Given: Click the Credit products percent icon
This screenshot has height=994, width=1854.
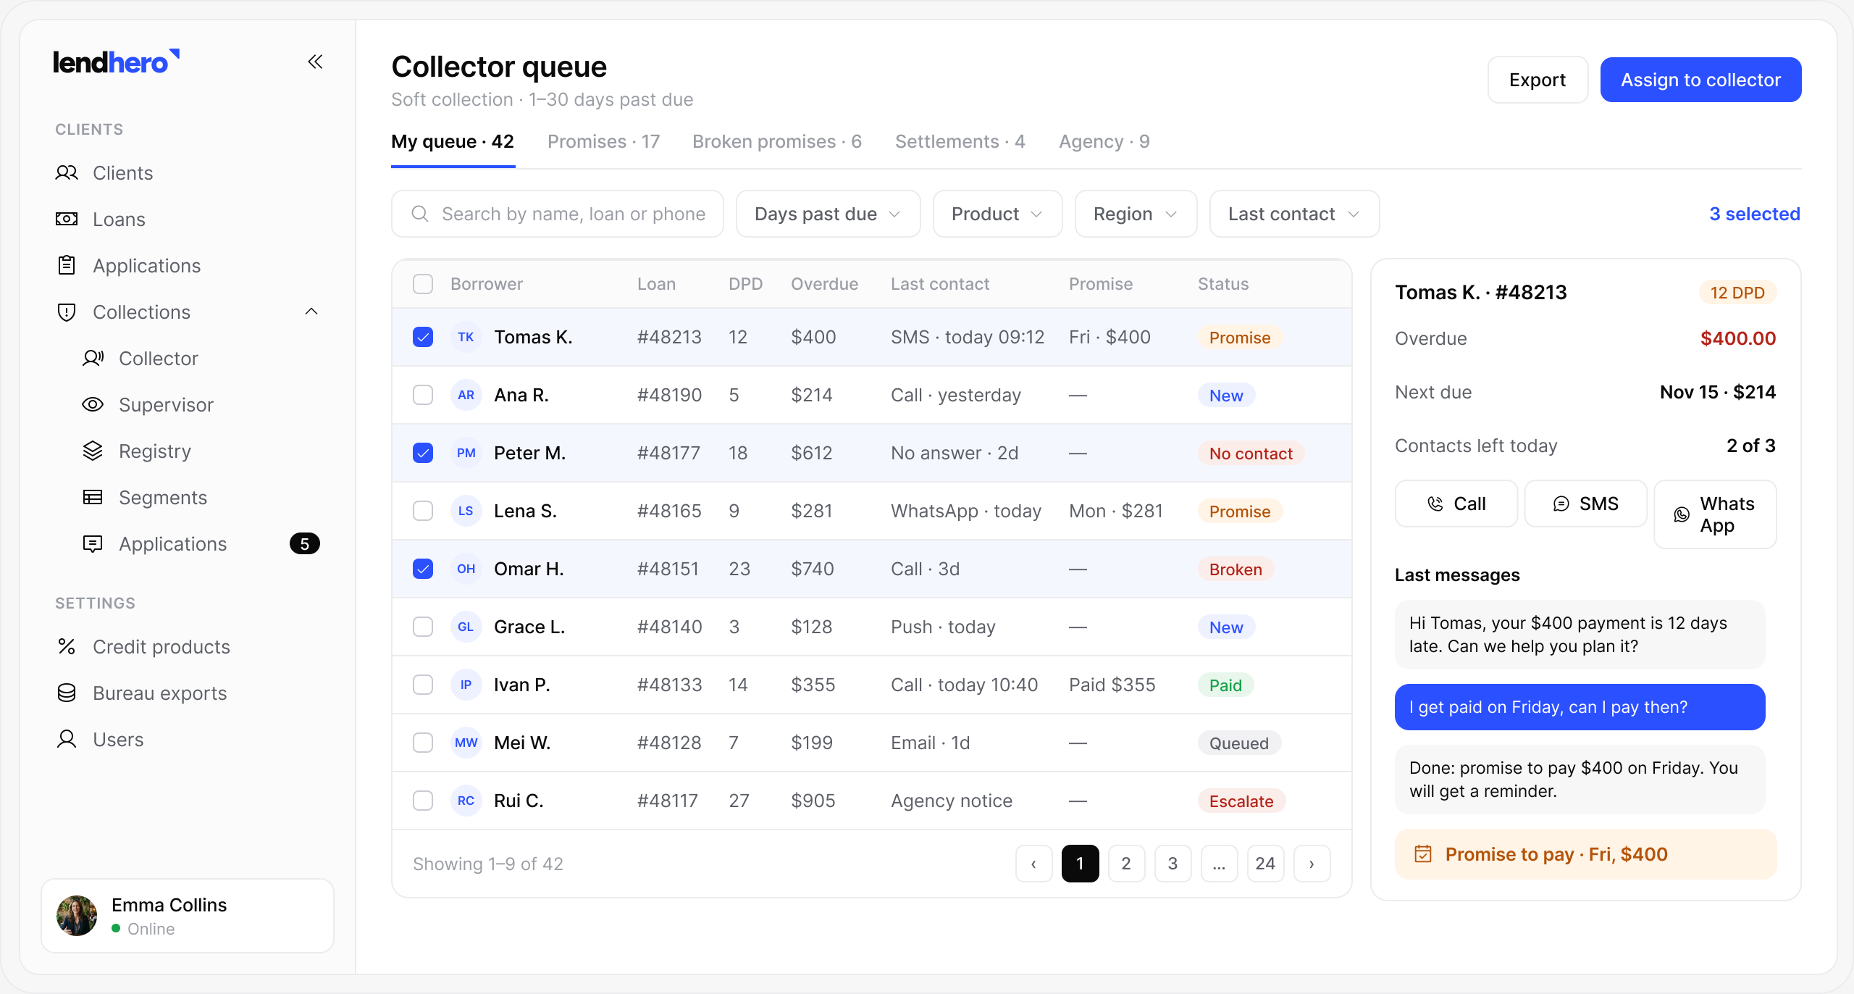Looking at the screenshot, I should click(67, 646).
